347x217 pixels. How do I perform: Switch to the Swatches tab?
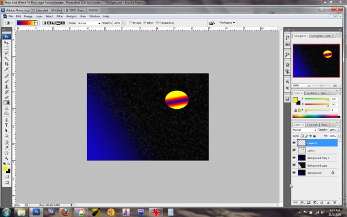[x=311, y=93]
